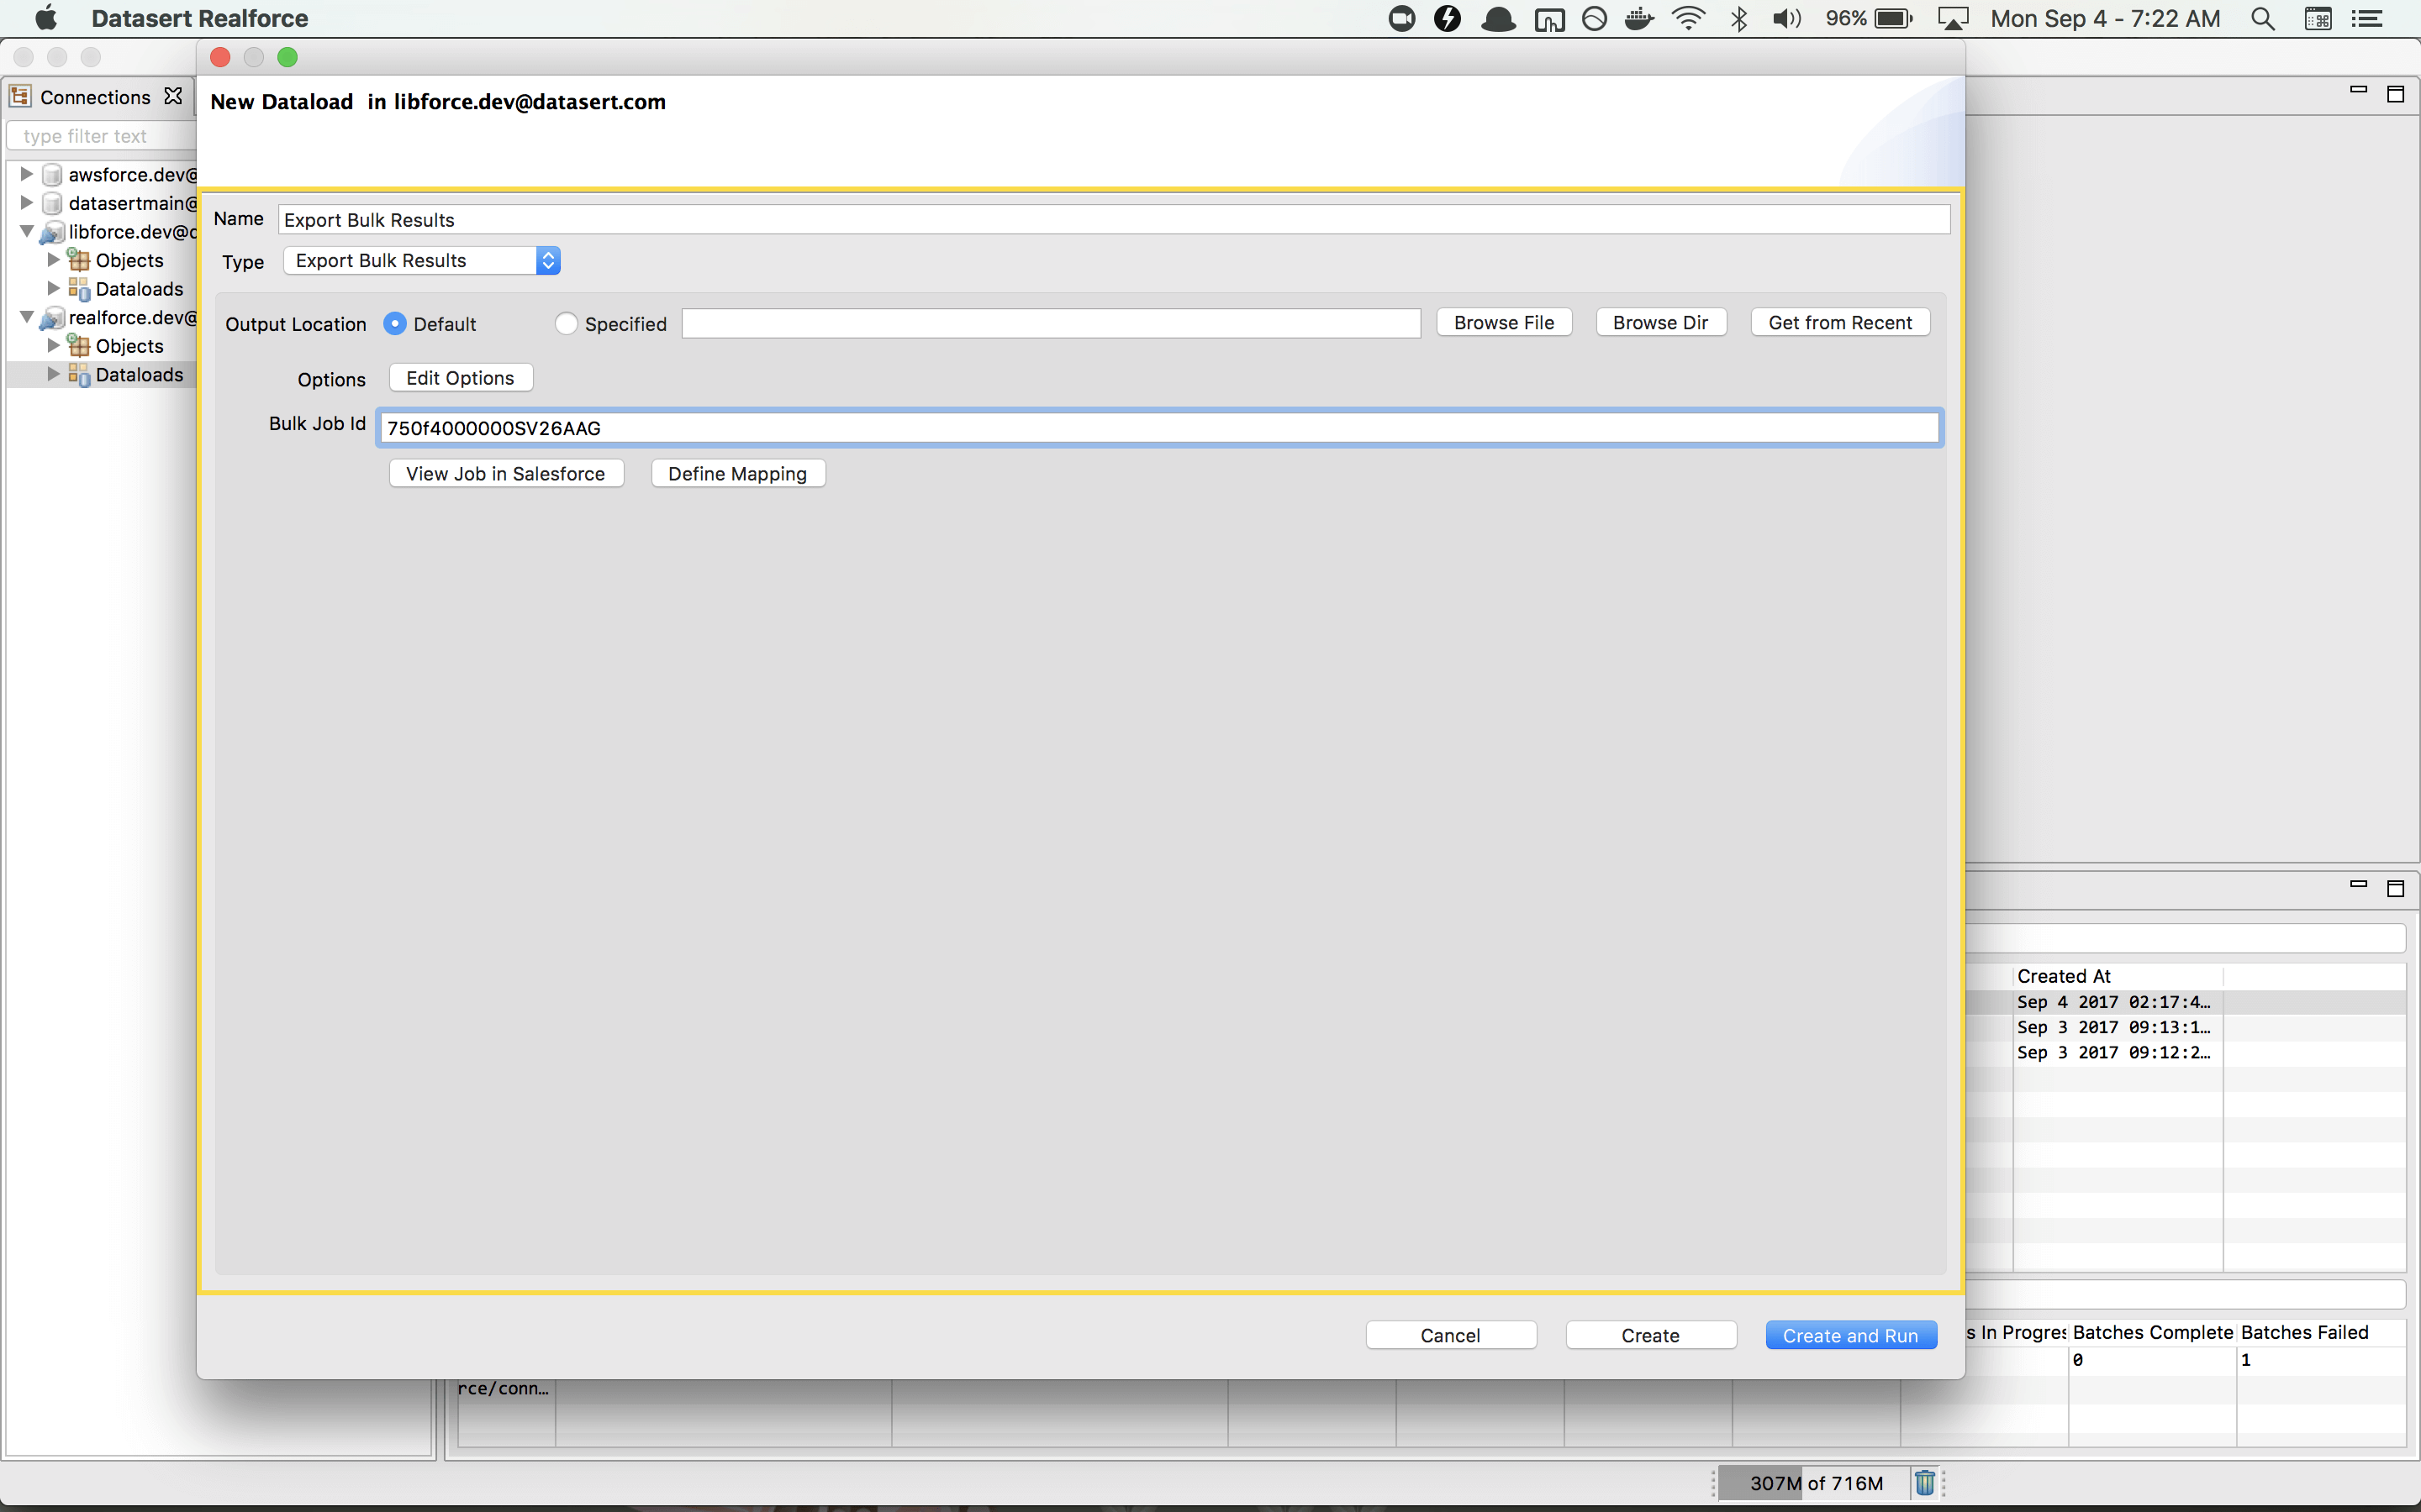Click Define Mapping button

737,474
